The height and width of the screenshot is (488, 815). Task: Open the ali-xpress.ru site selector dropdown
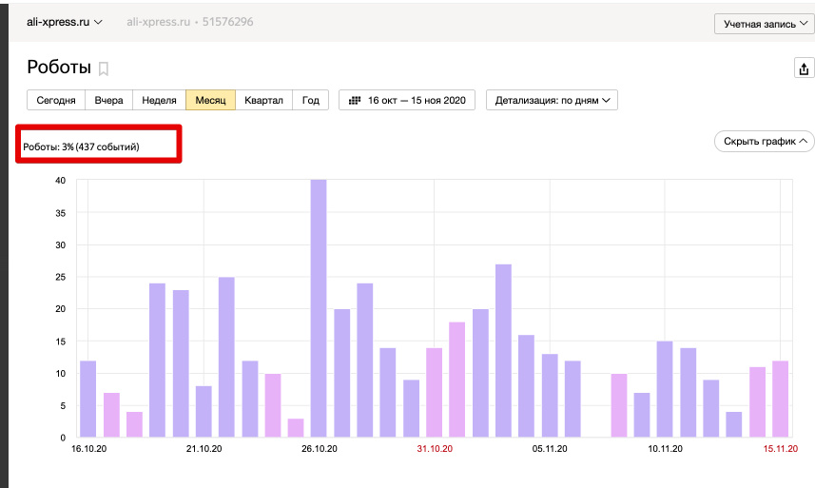click(65, 22)
